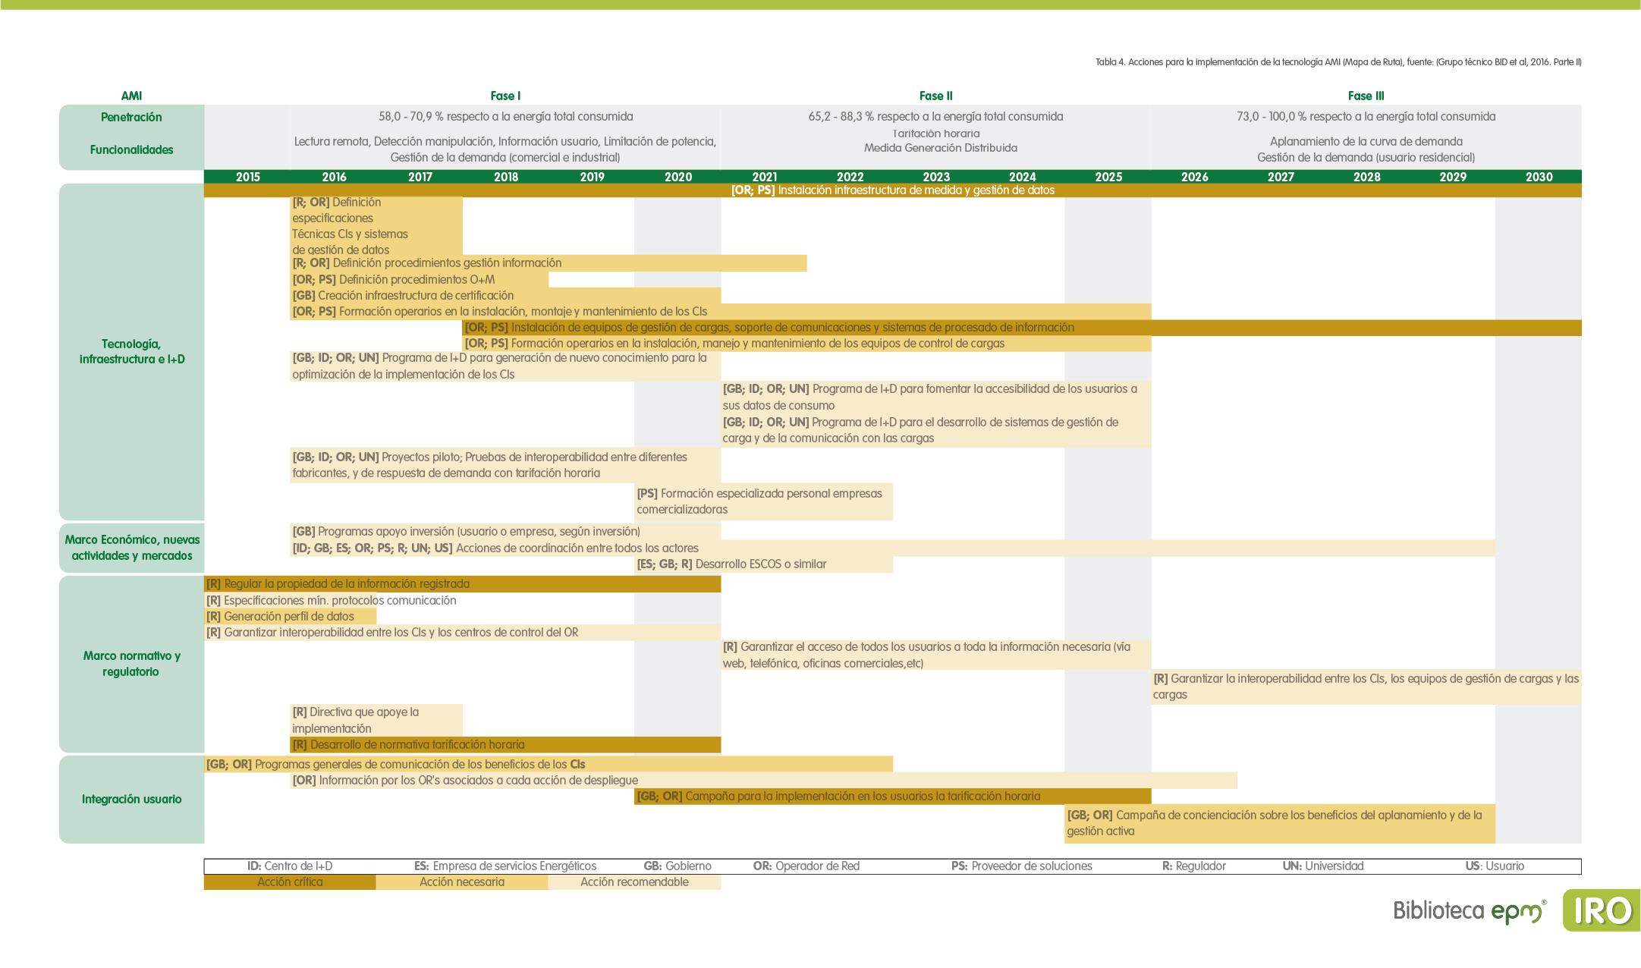Select the 2030 year marker
The height and width of the screenshot is (968, 1641).
tap(1539, 177)
